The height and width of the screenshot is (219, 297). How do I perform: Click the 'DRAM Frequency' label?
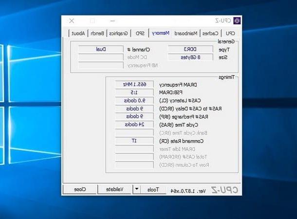178,85
